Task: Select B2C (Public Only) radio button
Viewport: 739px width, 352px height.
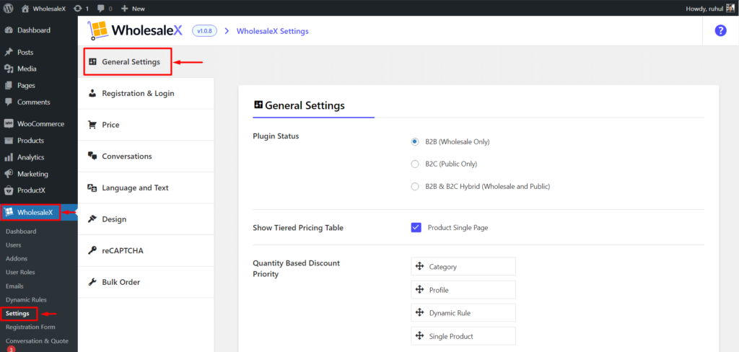Action: click(x=415, y=164)
